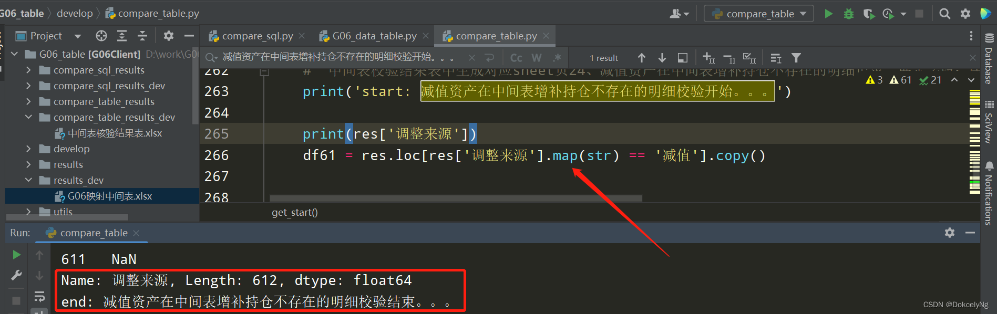Viewport: 997px width, 314px height.
Task: Go to next search occurrence arrow
Action: [x=662, y=58]
